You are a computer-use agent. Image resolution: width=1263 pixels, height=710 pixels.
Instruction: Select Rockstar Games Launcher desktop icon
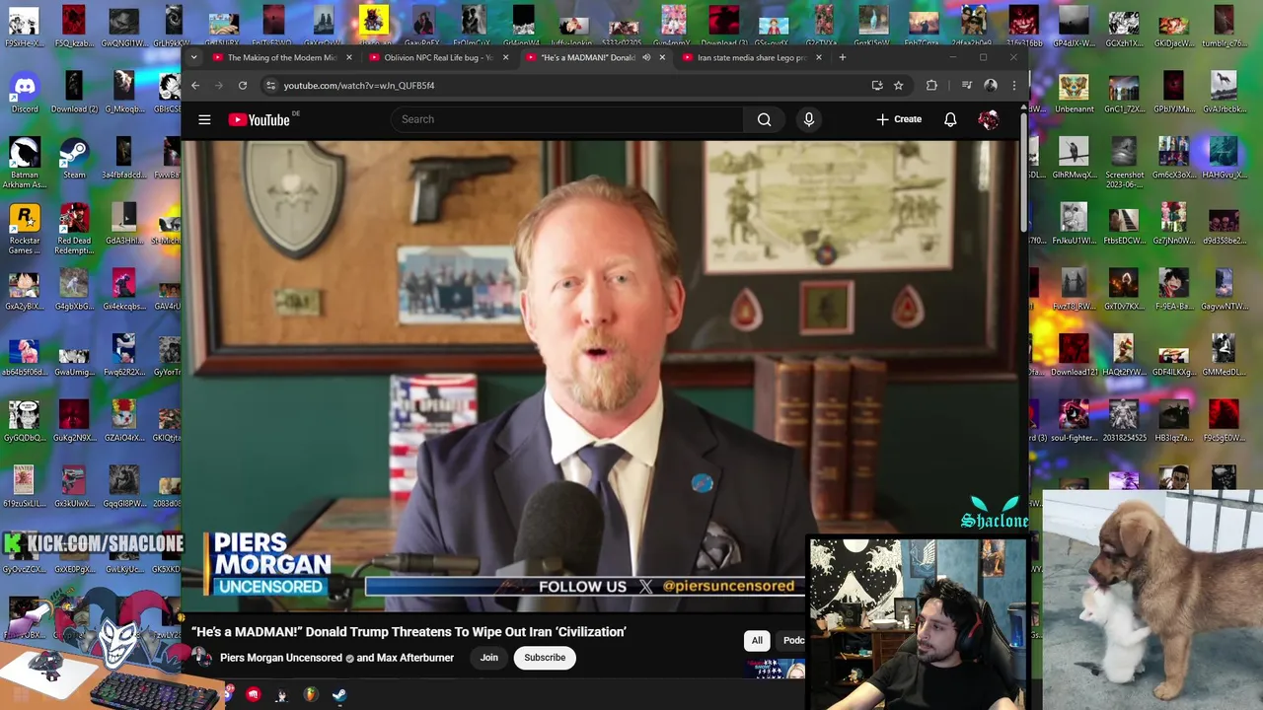(25, 229)
